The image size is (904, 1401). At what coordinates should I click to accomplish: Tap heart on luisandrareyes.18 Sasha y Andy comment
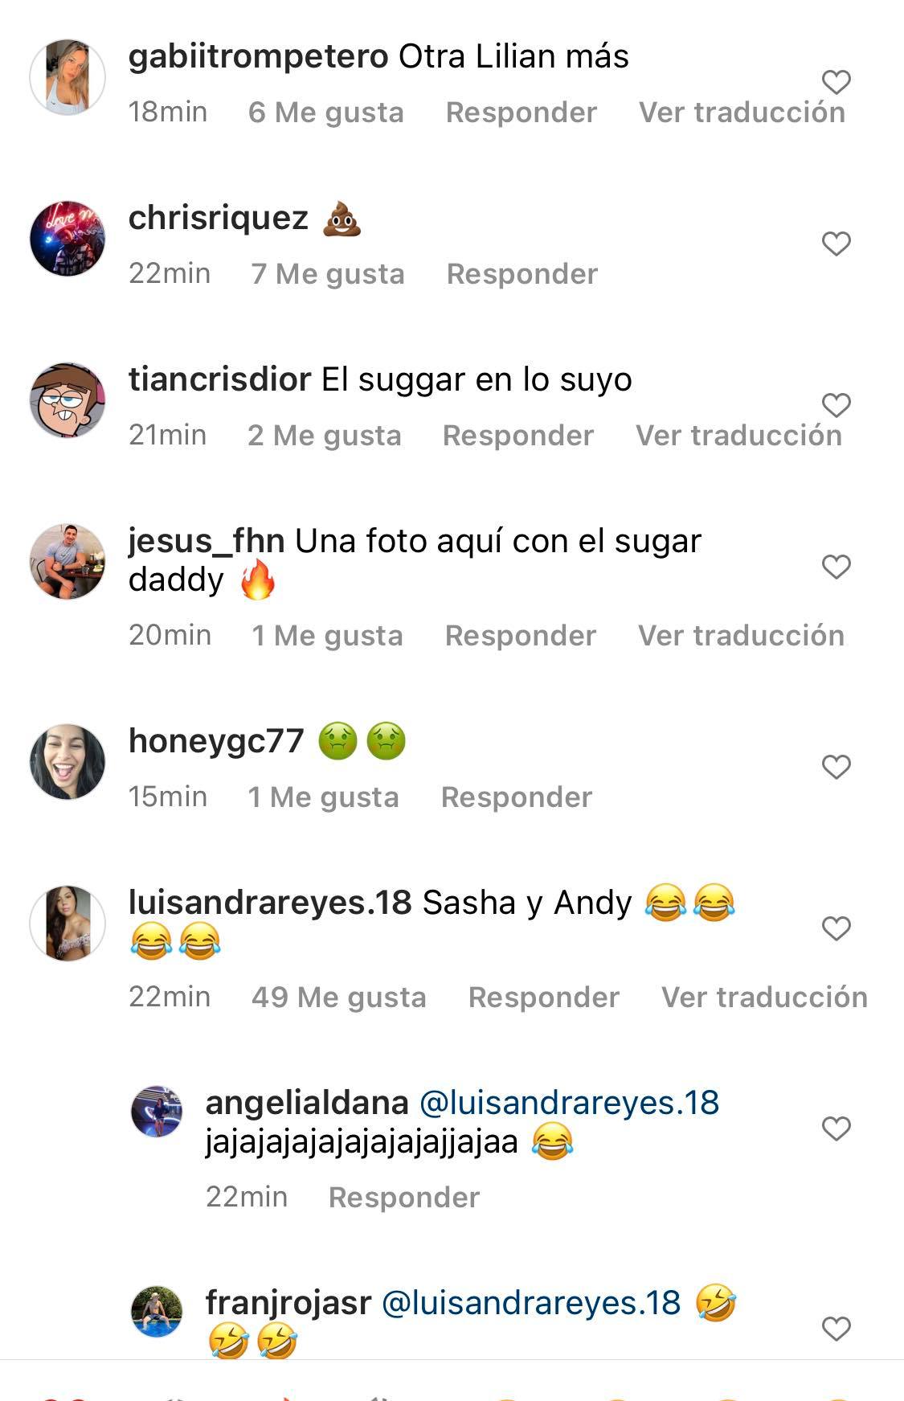tap(837, 928)
